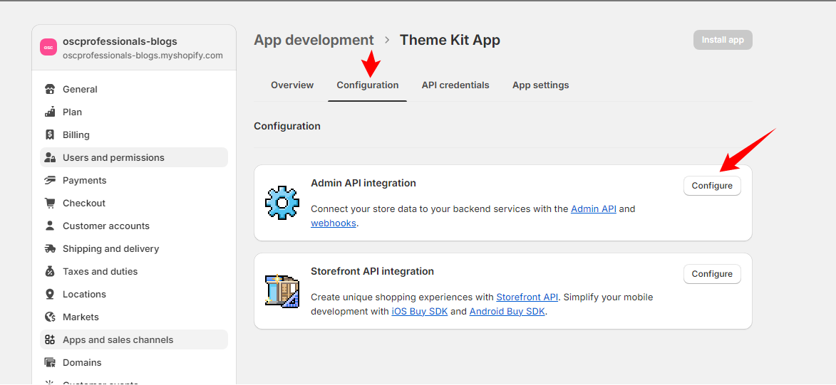This screenshot has height=385, width=836.
Task: Open Users and permissions settings
Action: (x=113, y=157)
